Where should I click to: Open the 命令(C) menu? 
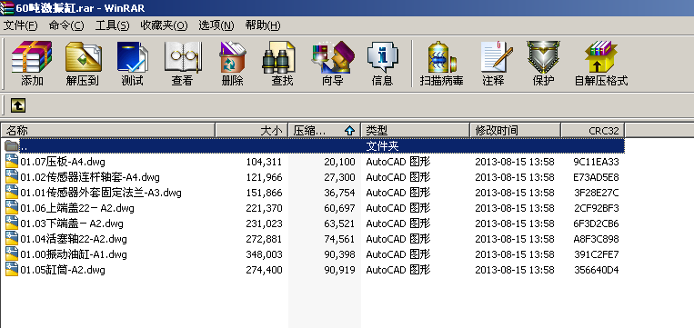point(66,25)
